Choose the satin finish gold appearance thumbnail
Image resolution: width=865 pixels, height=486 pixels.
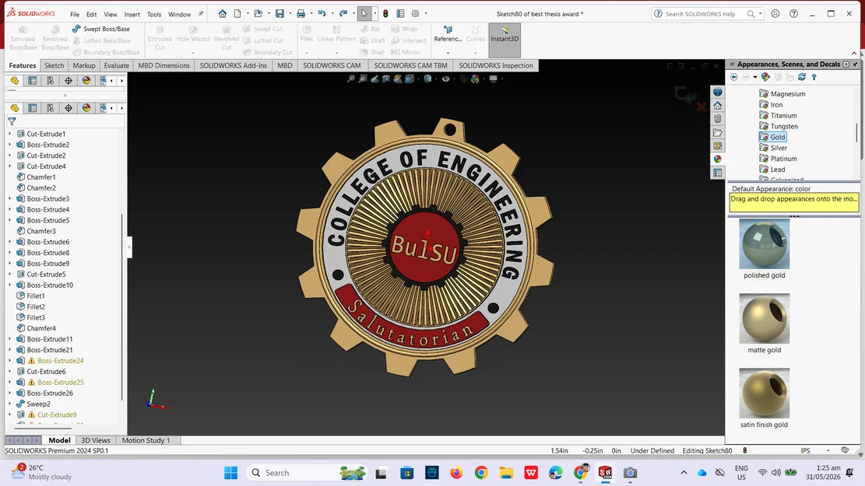pyautogui.click(x=764, y=393)
